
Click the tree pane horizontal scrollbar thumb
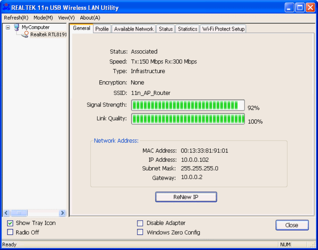[x=19, y=213]
